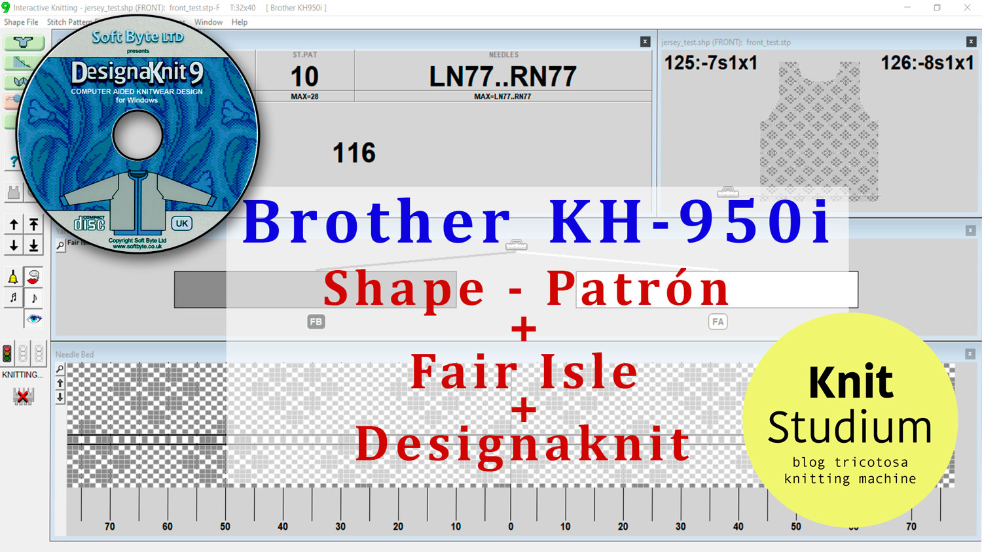Click the FA button under yarn bar

(718, 322)
